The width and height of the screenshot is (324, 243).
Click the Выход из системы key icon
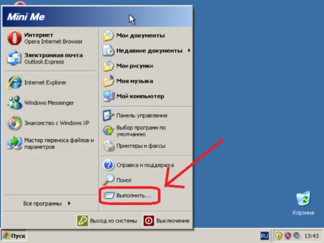[82, 221]
